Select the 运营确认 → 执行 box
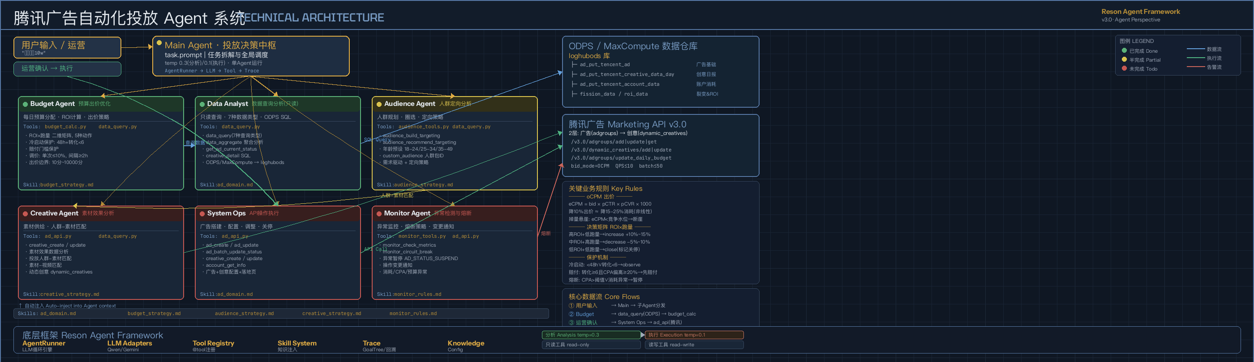The image size is (1254, 362). (67, 68)
